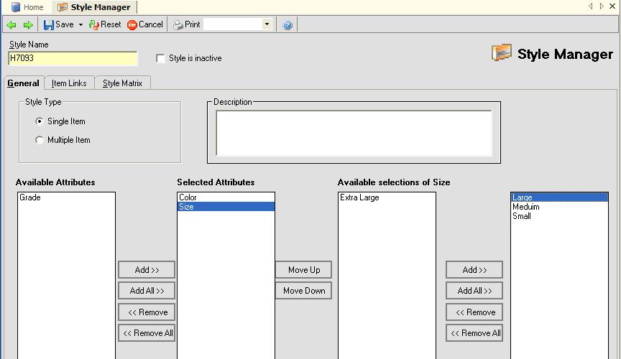Click the Print printer icon
The height and width of the screenshot is (359, 621).
(178, 24)
